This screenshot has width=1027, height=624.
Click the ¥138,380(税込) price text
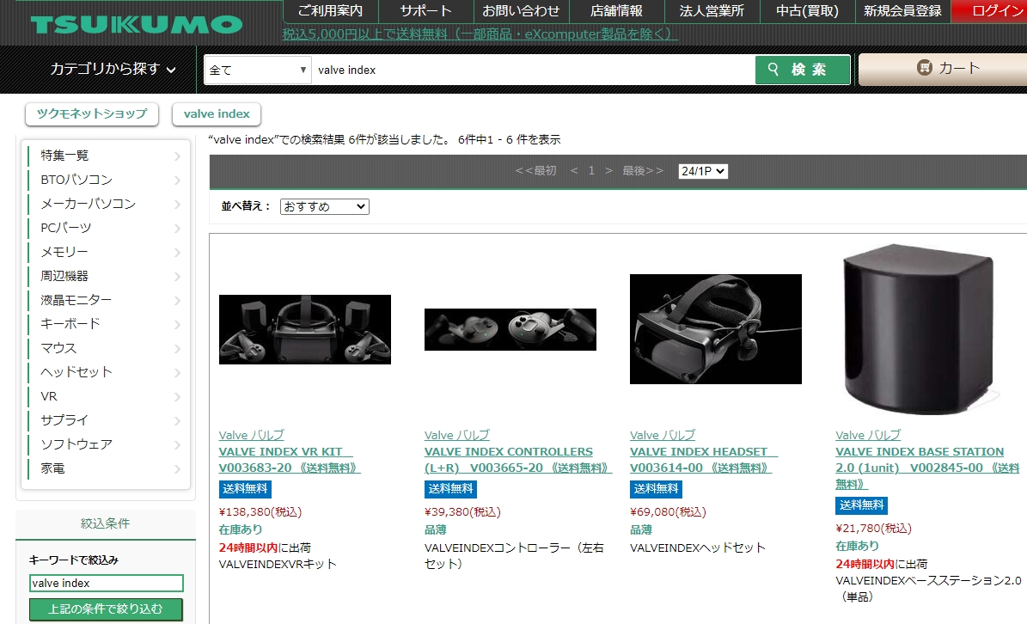click(x=260, y=512)
